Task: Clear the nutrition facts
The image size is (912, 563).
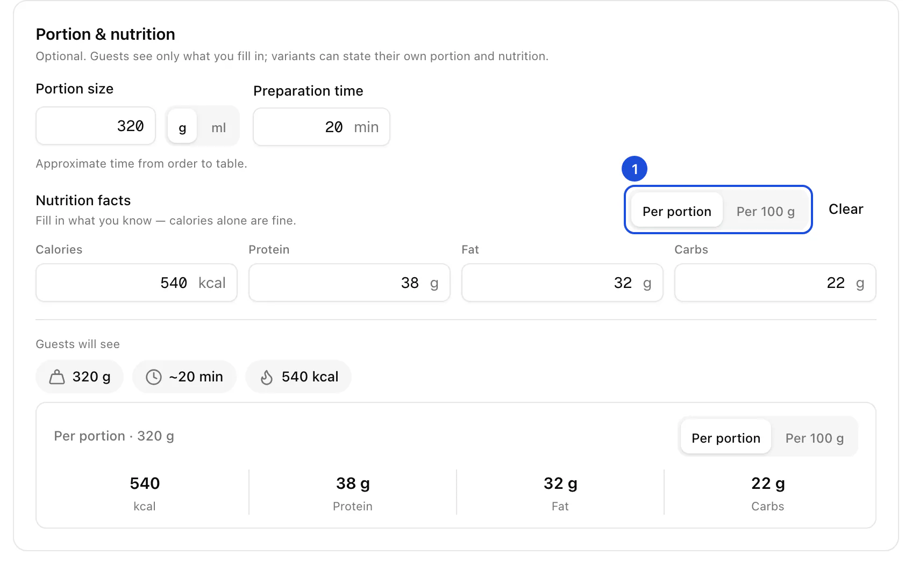Action: (846, 209)
